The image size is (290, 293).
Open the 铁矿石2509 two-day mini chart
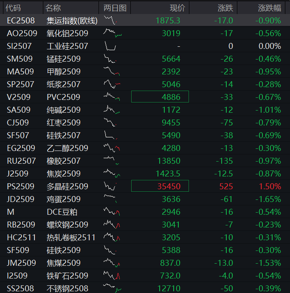click(x=112, y=275)
